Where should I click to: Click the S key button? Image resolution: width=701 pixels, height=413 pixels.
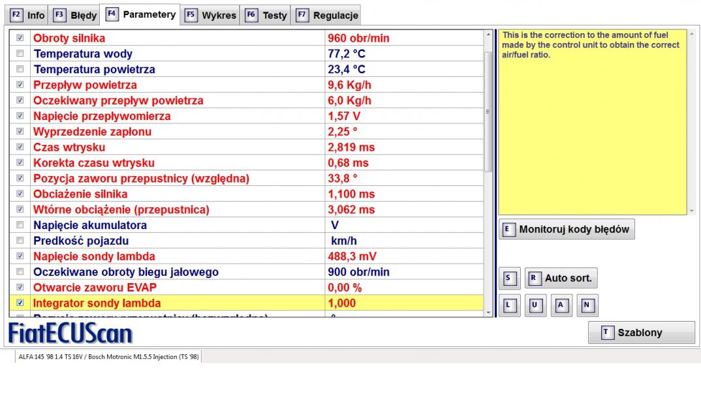pos(509,278)
